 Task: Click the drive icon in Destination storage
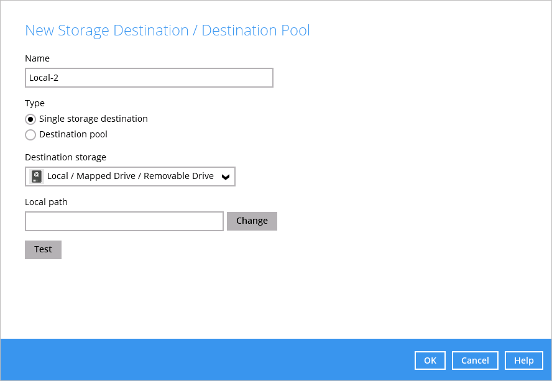[x=37, y=177]
